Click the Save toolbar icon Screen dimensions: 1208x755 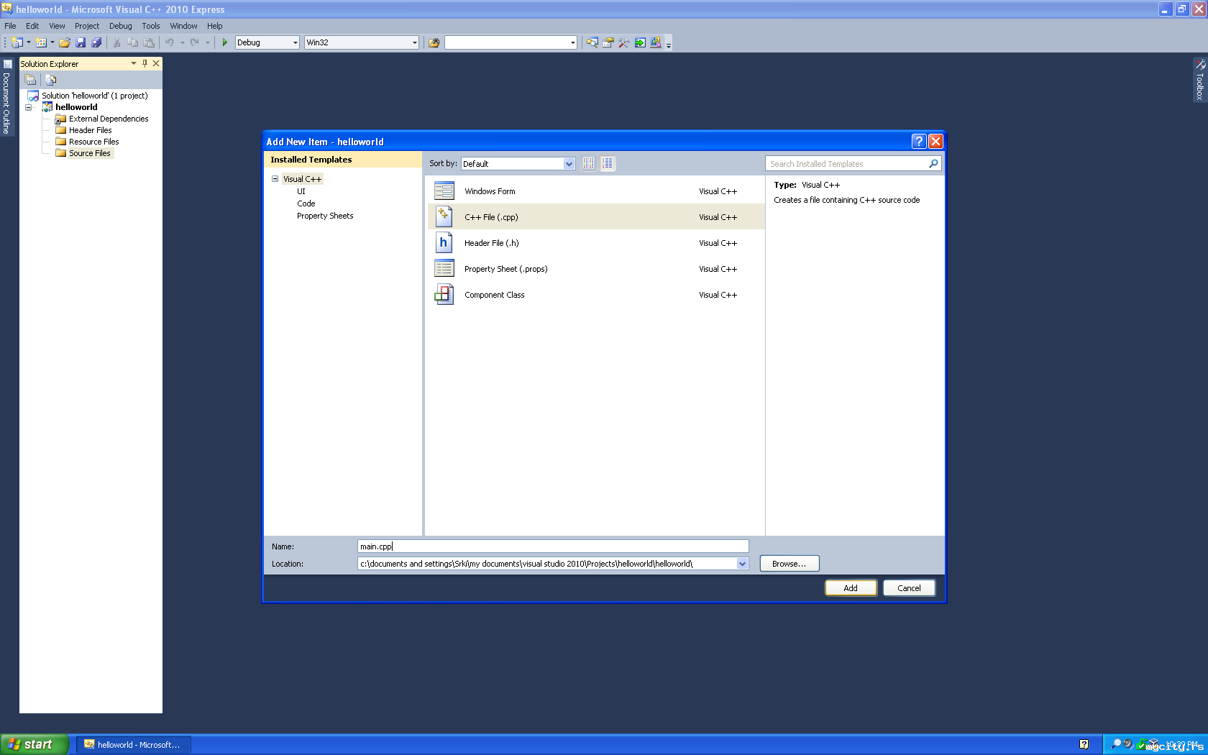point(81,42)
